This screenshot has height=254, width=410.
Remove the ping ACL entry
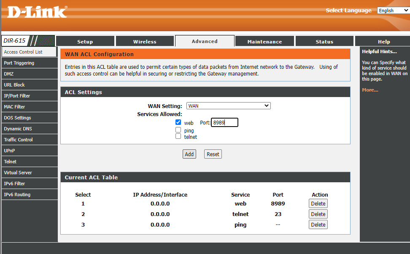coord(318,224)
